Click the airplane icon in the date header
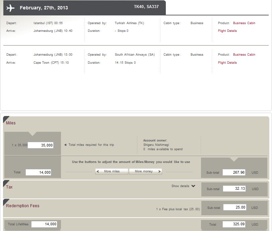This screenshot has width=272, height=231. point(10,8)
